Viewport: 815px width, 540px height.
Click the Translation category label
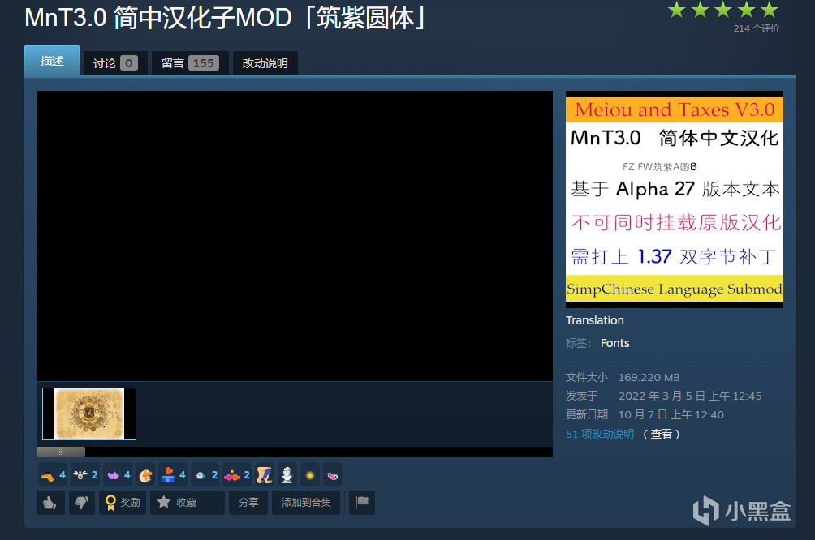point(595,320)
